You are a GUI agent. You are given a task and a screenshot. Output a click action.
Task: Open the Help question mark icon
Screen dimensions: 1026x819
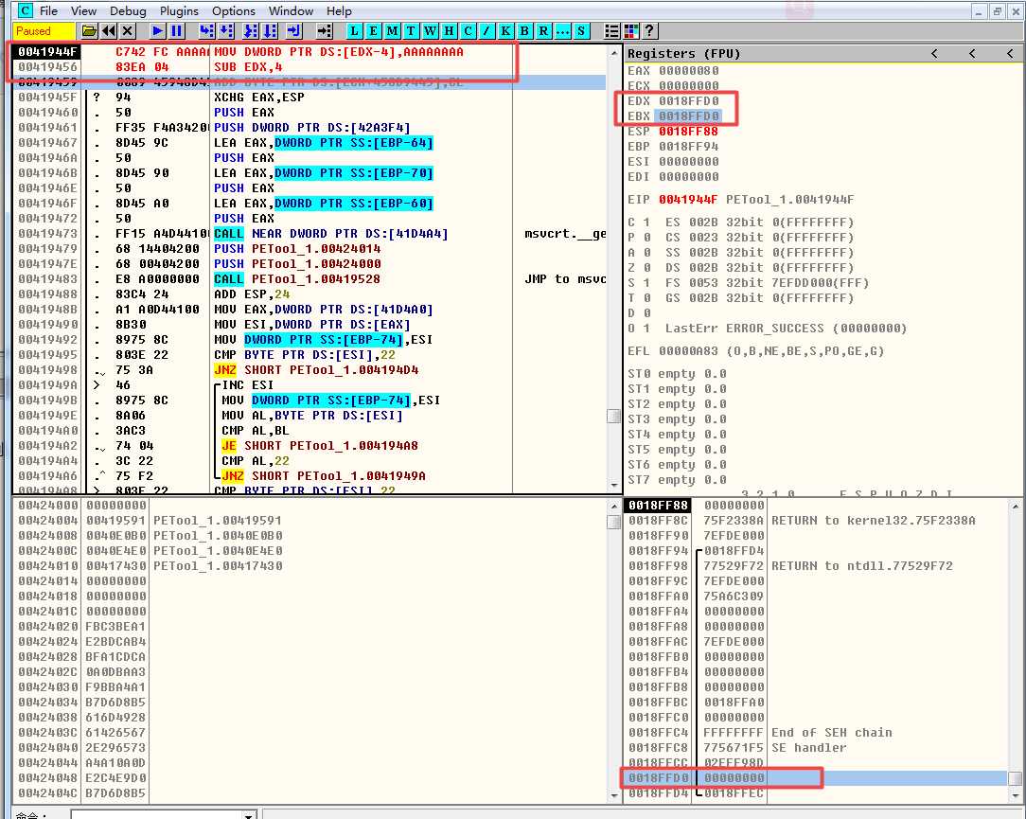click(x=649, y=31)
